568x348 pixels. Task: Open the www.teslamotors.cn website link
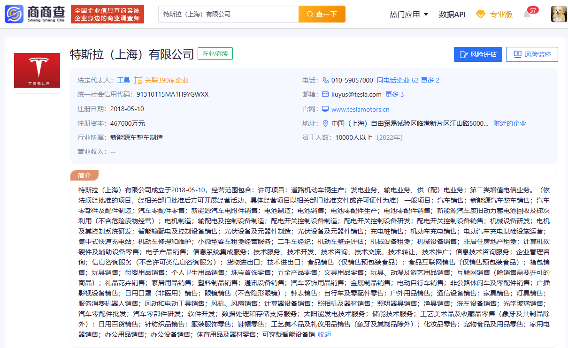(361, 109)
